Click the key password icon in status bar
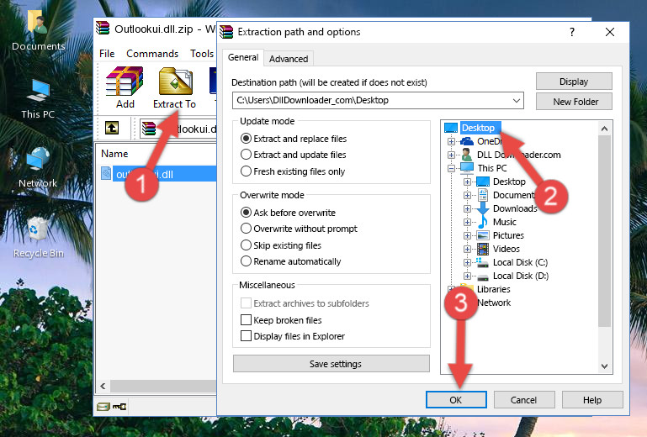This screenshot has width=647, height=437. coord(119,407)
